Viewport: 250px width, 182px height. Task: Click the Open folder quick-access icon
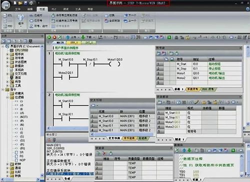20,3
